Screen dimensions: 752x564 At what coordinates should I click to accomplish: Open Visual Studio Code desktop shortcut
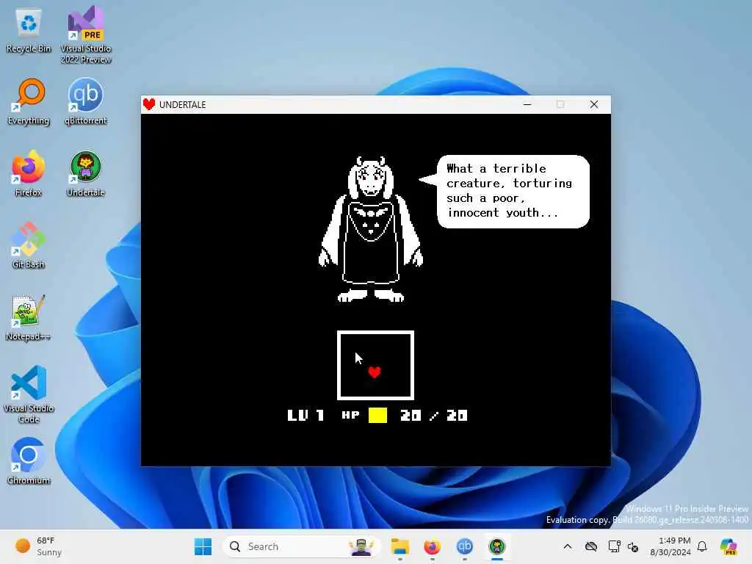pyautogui.click(x=29, y=394)
